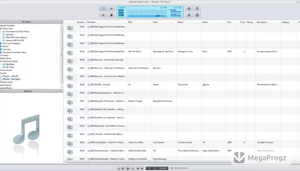Screen dimensions: 300x171
Task: Open [Playlist - Default] in the sidebar
Action: pyautogui.click(x=10, y=76)
